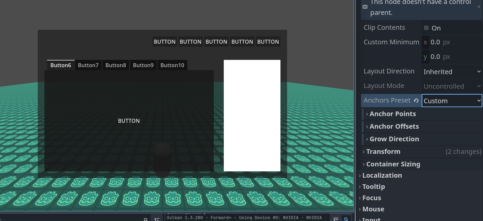The image size is (483, 221).
Task: Click the revert icon beside Anchors Preset
Action: (x=416, y=101)
